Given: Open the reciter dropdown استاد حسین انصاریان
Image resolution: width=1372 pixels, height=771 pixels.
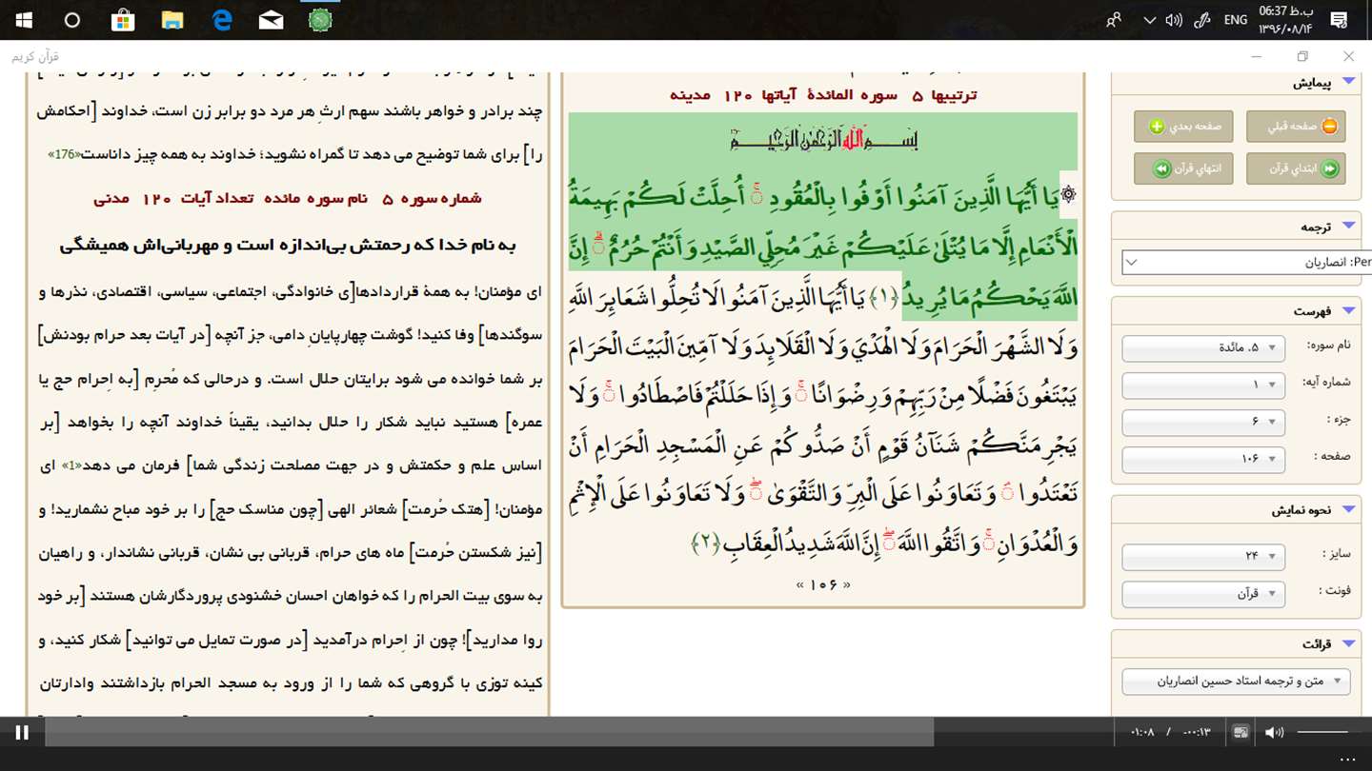Looking at the screenshot, I should pos(1236,682).
